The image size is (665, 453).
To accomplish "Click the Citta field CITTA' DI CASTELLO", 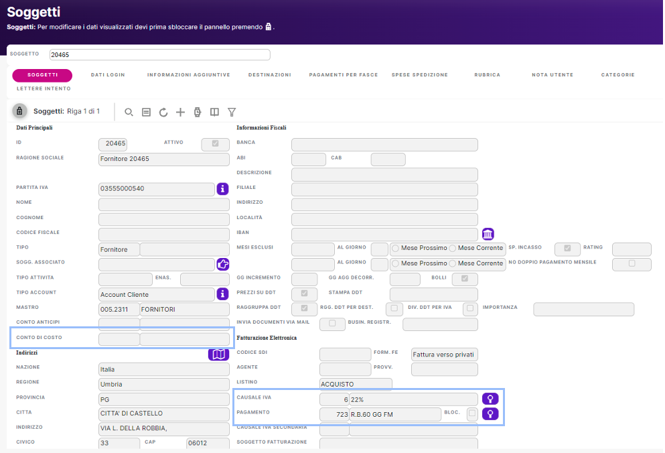I will [163, 414].
